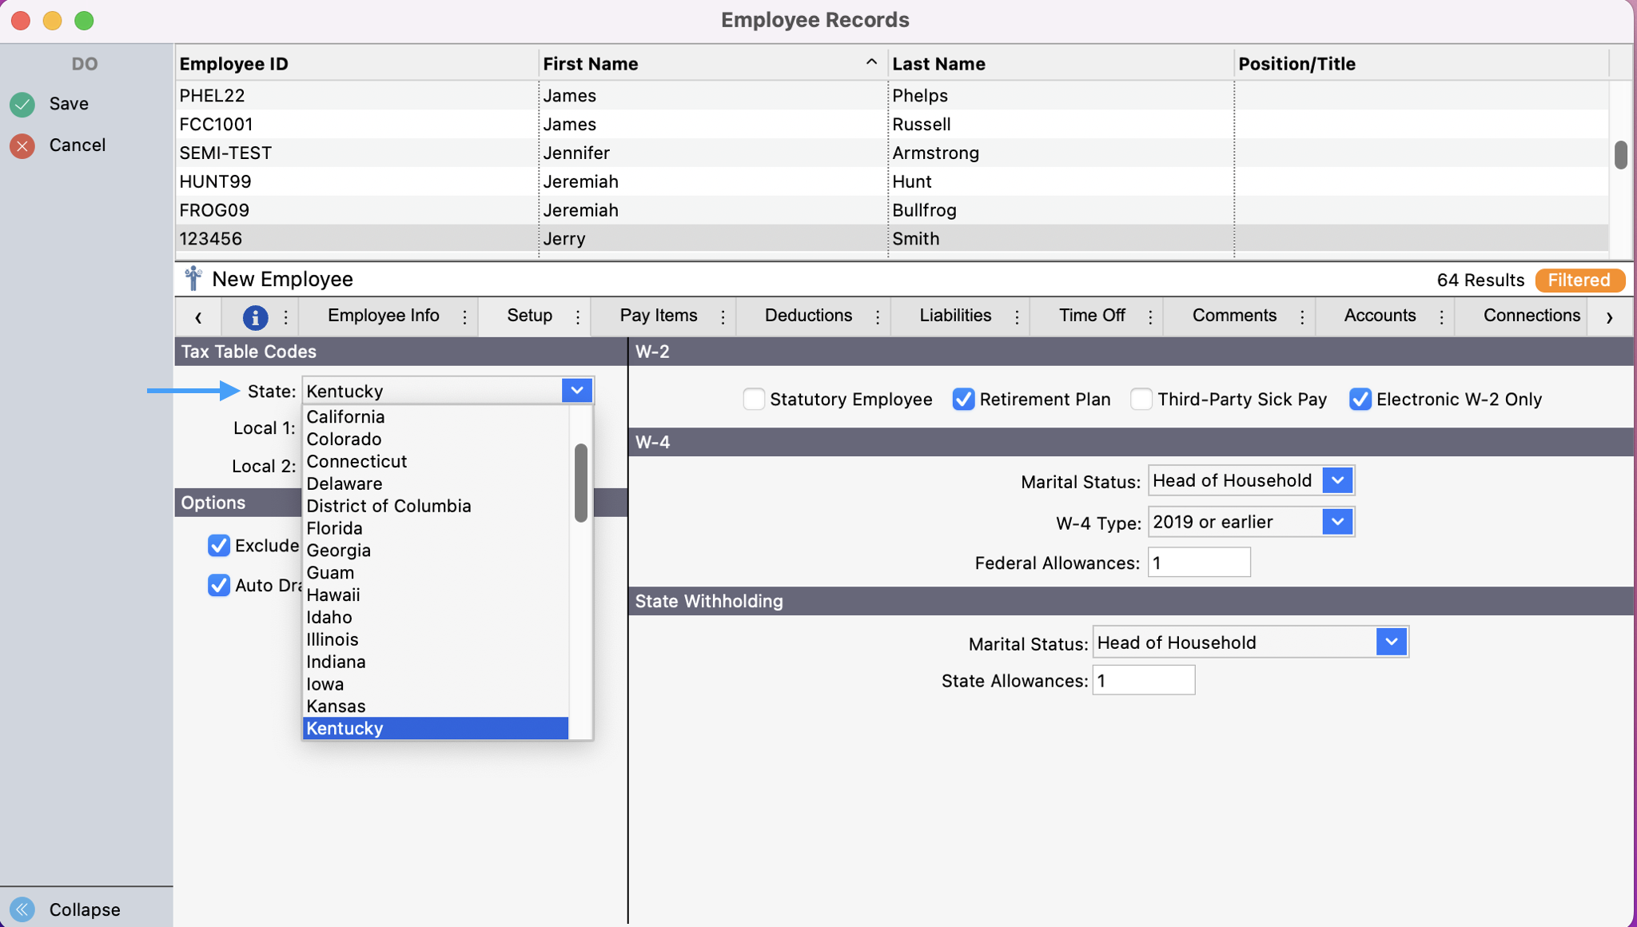The height and width of the screenshot is (927, 1637).
Task: Toggle the Electronic W-2 Only checkbox
Action: [1360, 399]
